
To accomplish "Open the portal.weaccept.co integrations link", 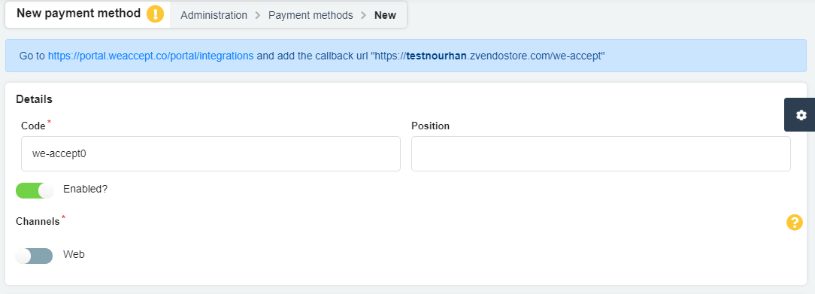I will [150, 56].
